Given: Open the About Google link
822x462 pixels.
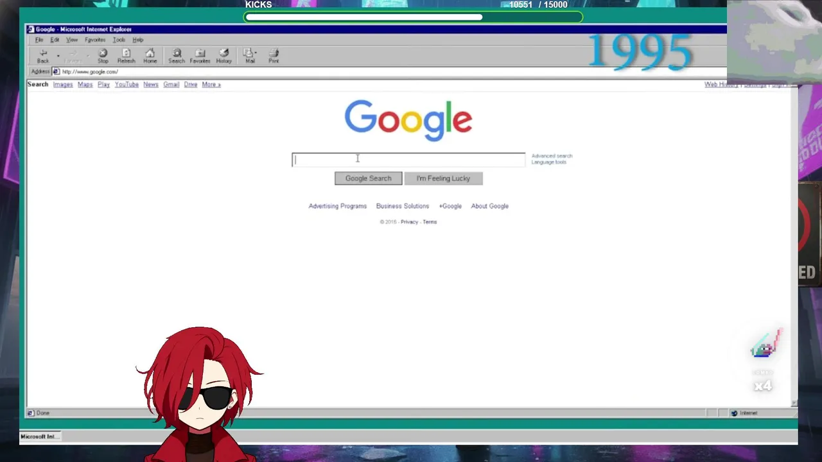Looking at the screenshot, I should 490,206.
